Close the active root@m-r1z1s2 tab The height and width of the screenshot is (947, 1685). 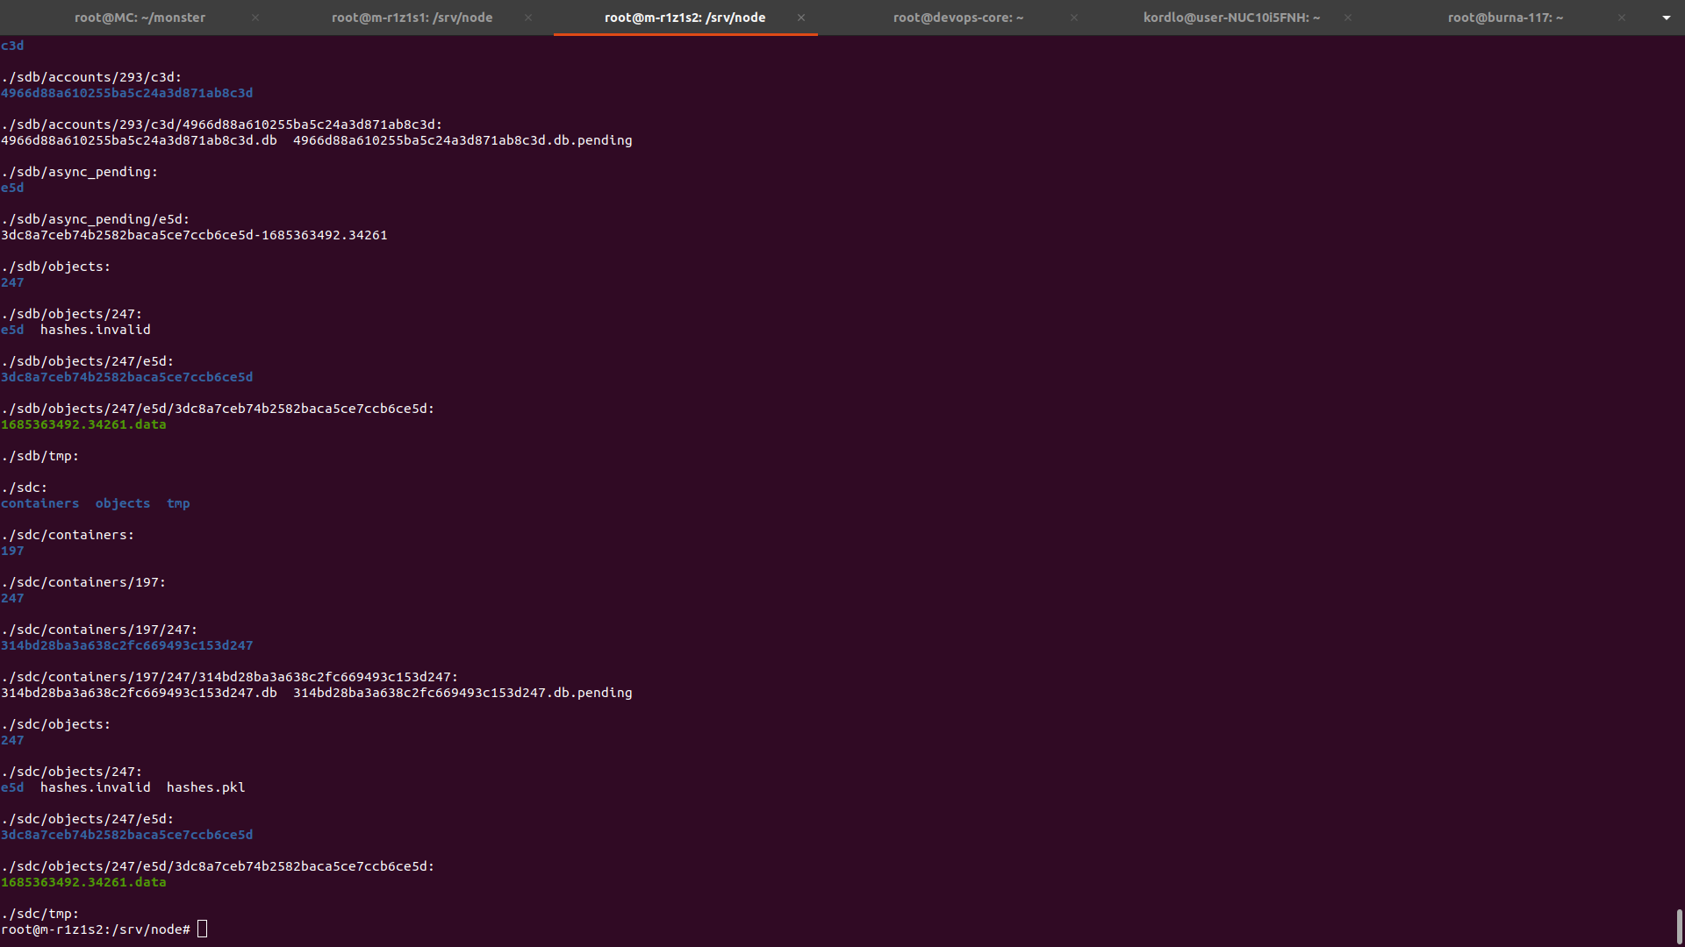[801, 18]
